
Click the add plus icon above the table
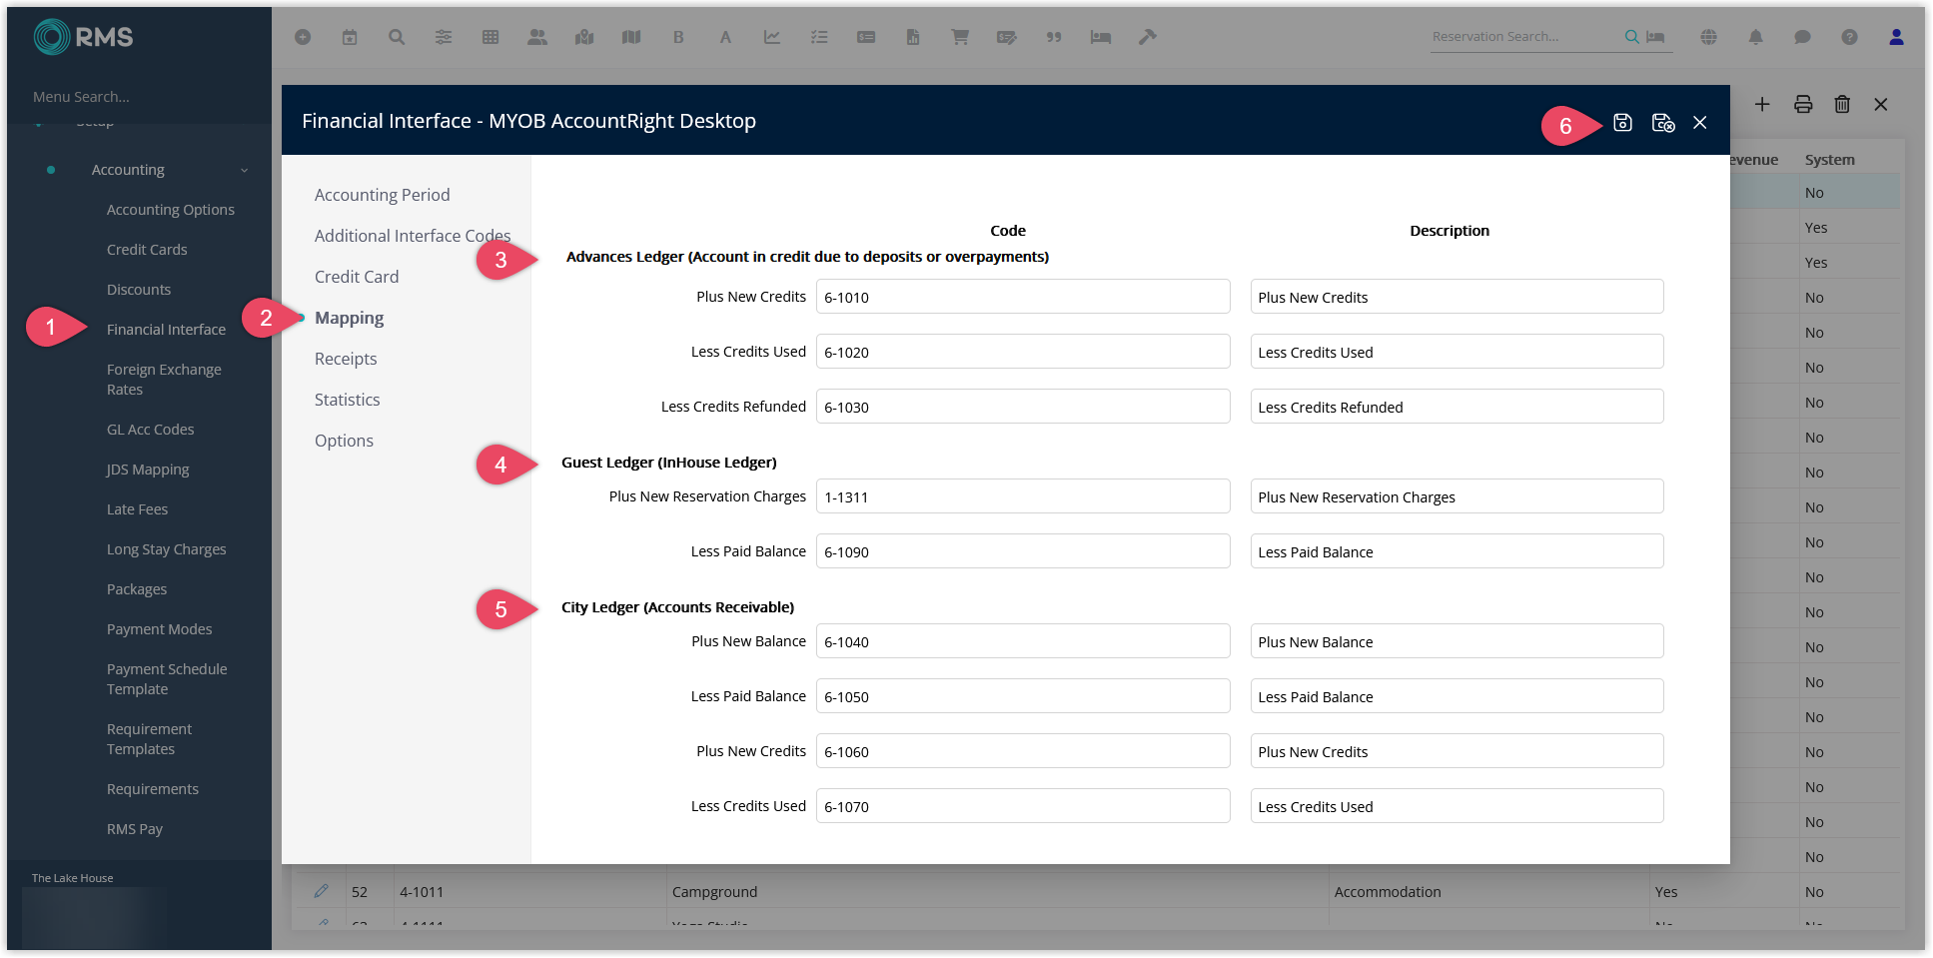tap(1762, 104)
